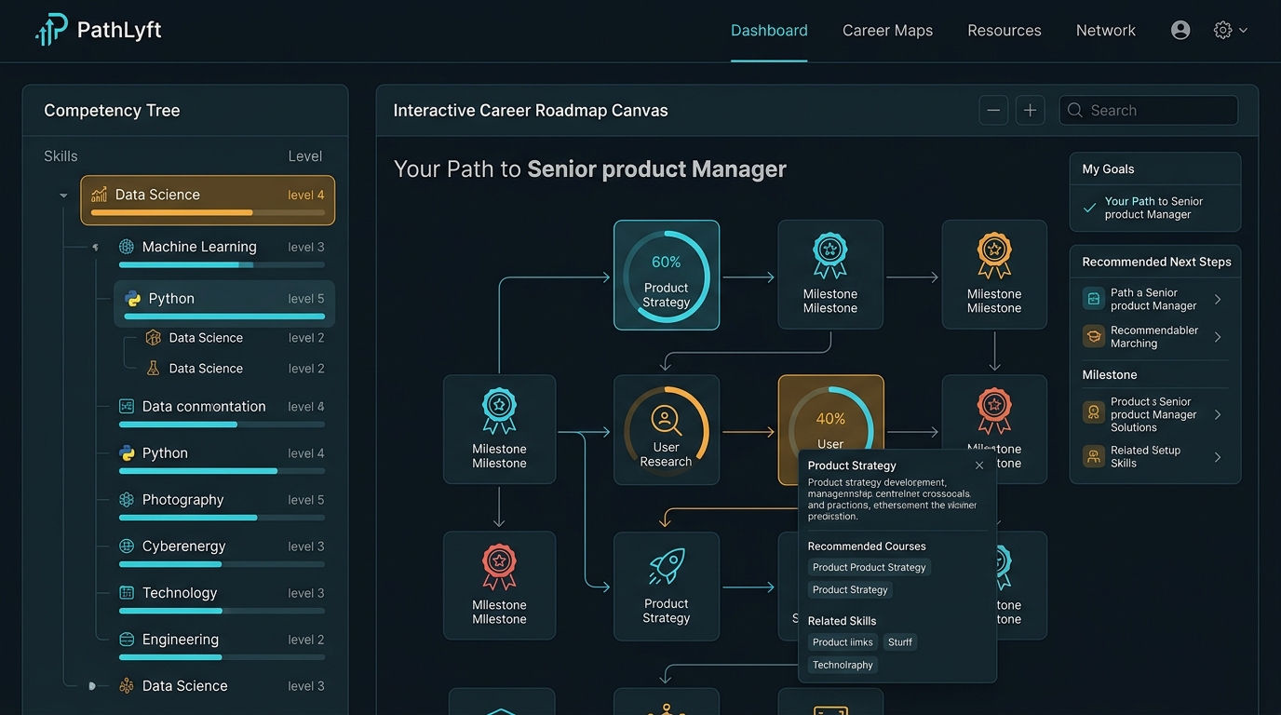Screen dimensions: 1281x715
Task: Click the Technology skill icon
Action: (x=127, y=593)
